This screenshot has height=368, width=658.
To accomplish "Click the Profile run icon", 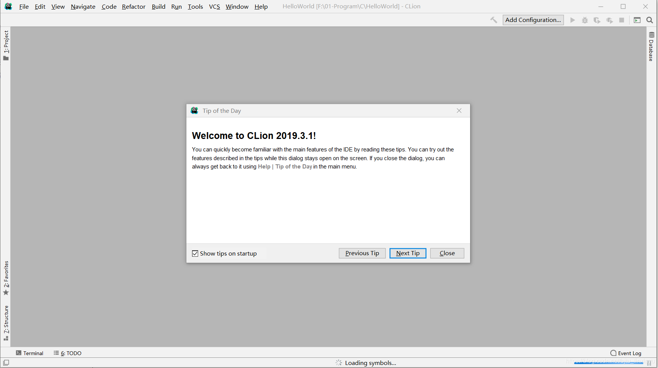I will pos(610,20).
